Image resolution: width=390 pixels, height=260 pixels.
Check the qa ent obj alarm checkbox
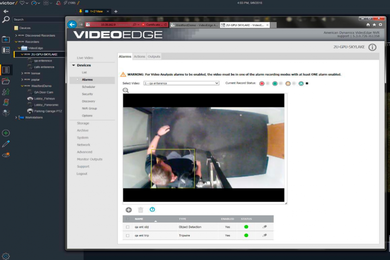(128, 227)
